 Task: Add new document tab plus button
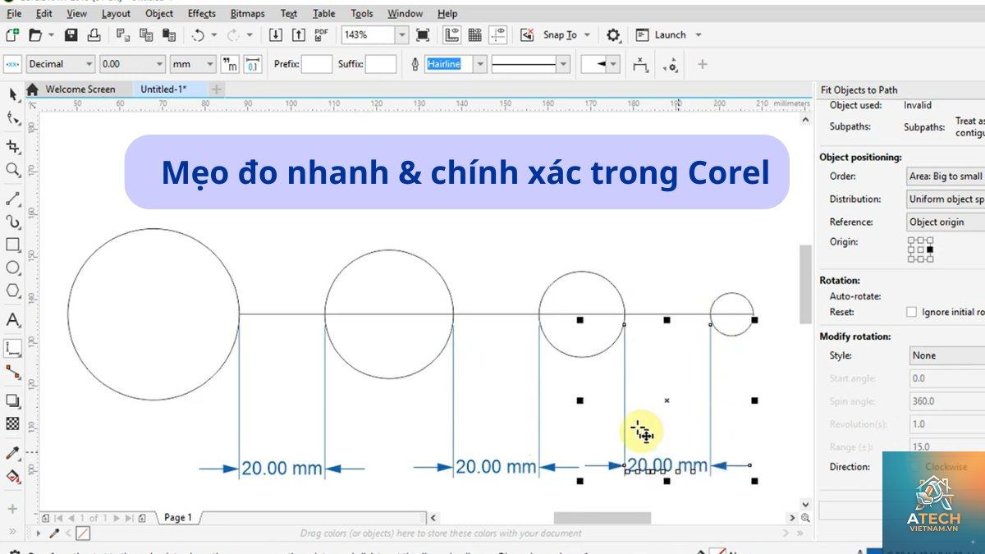click(217, 89)
